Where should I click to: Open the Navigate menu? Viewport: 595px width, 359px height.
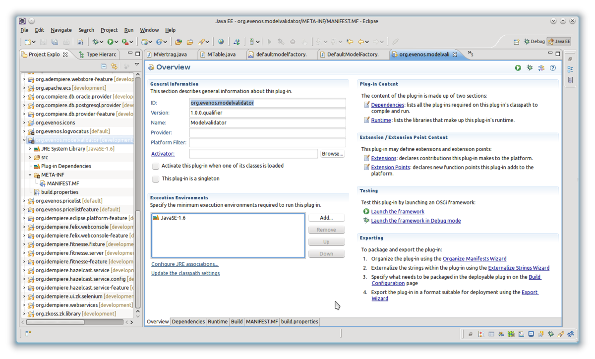61,30
